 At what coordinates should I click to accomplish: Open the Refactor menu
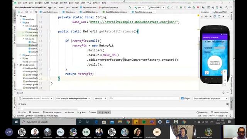63,3
